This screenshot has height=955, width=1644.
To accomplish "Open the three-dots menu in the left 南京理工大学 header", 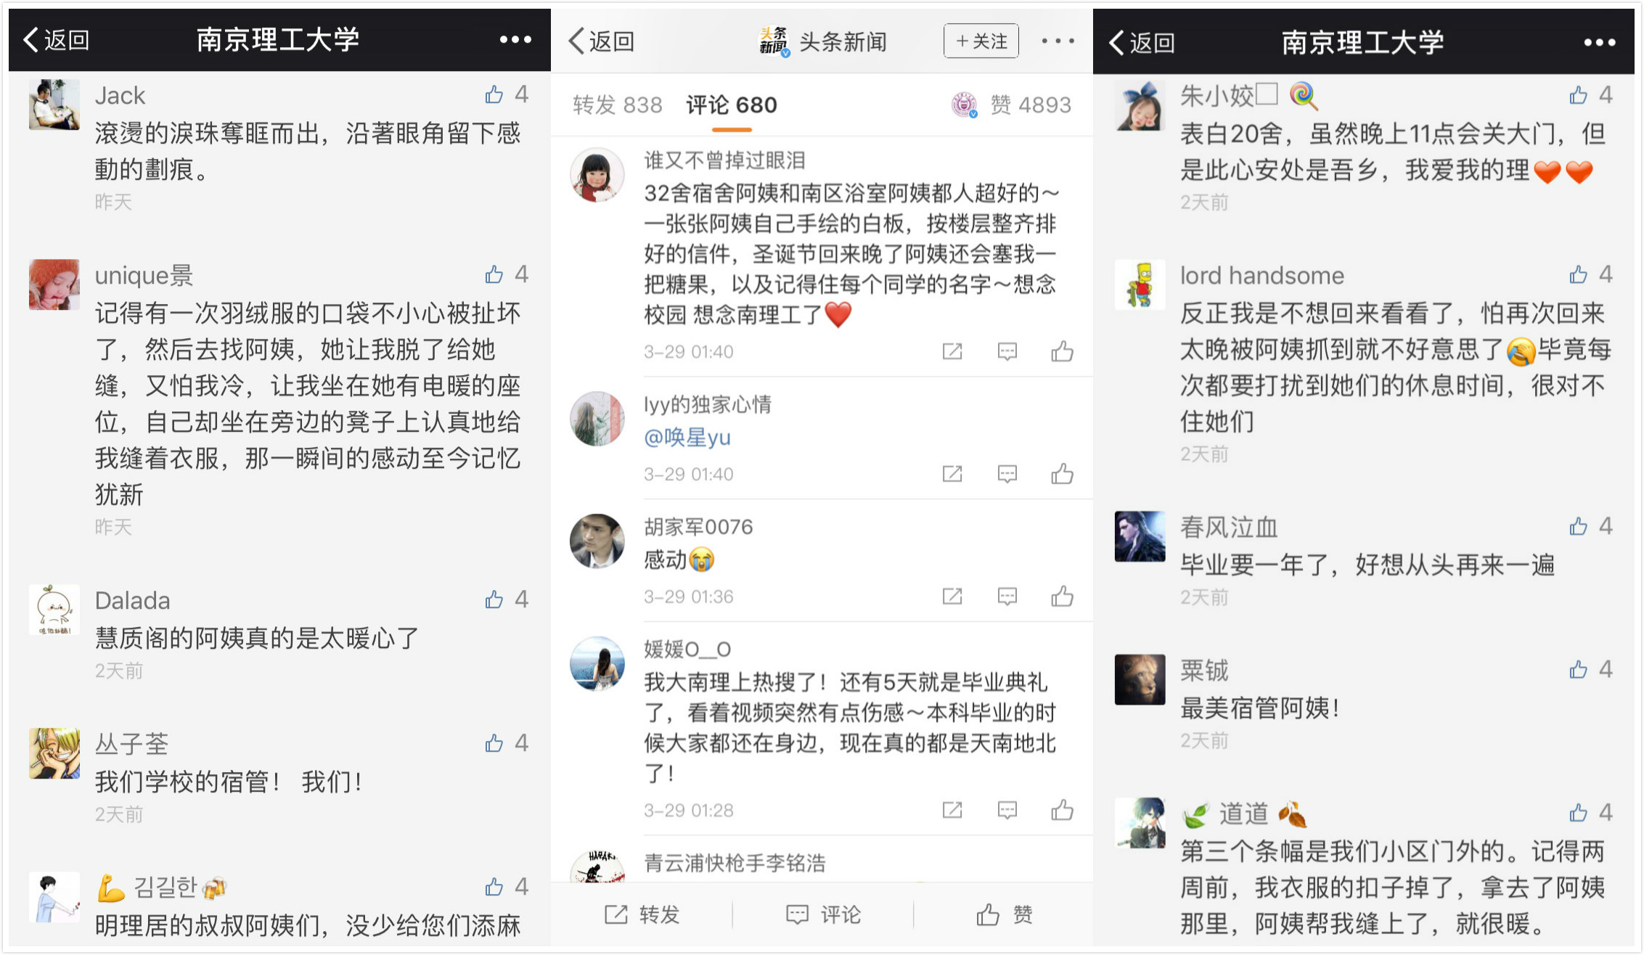I will [x=515, y=39].
